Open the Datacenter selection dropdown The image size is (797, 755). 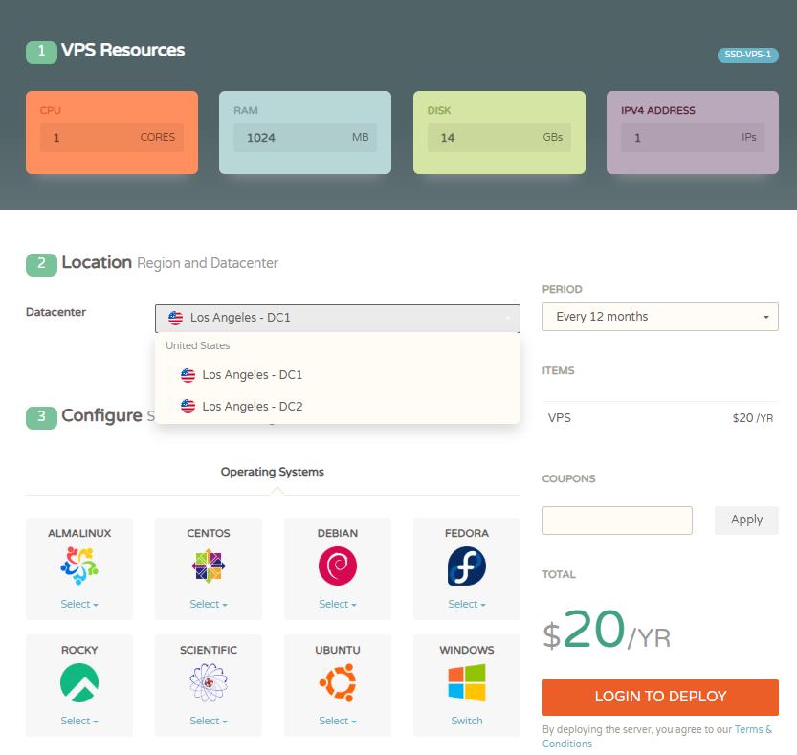click(x=337, y=317)
